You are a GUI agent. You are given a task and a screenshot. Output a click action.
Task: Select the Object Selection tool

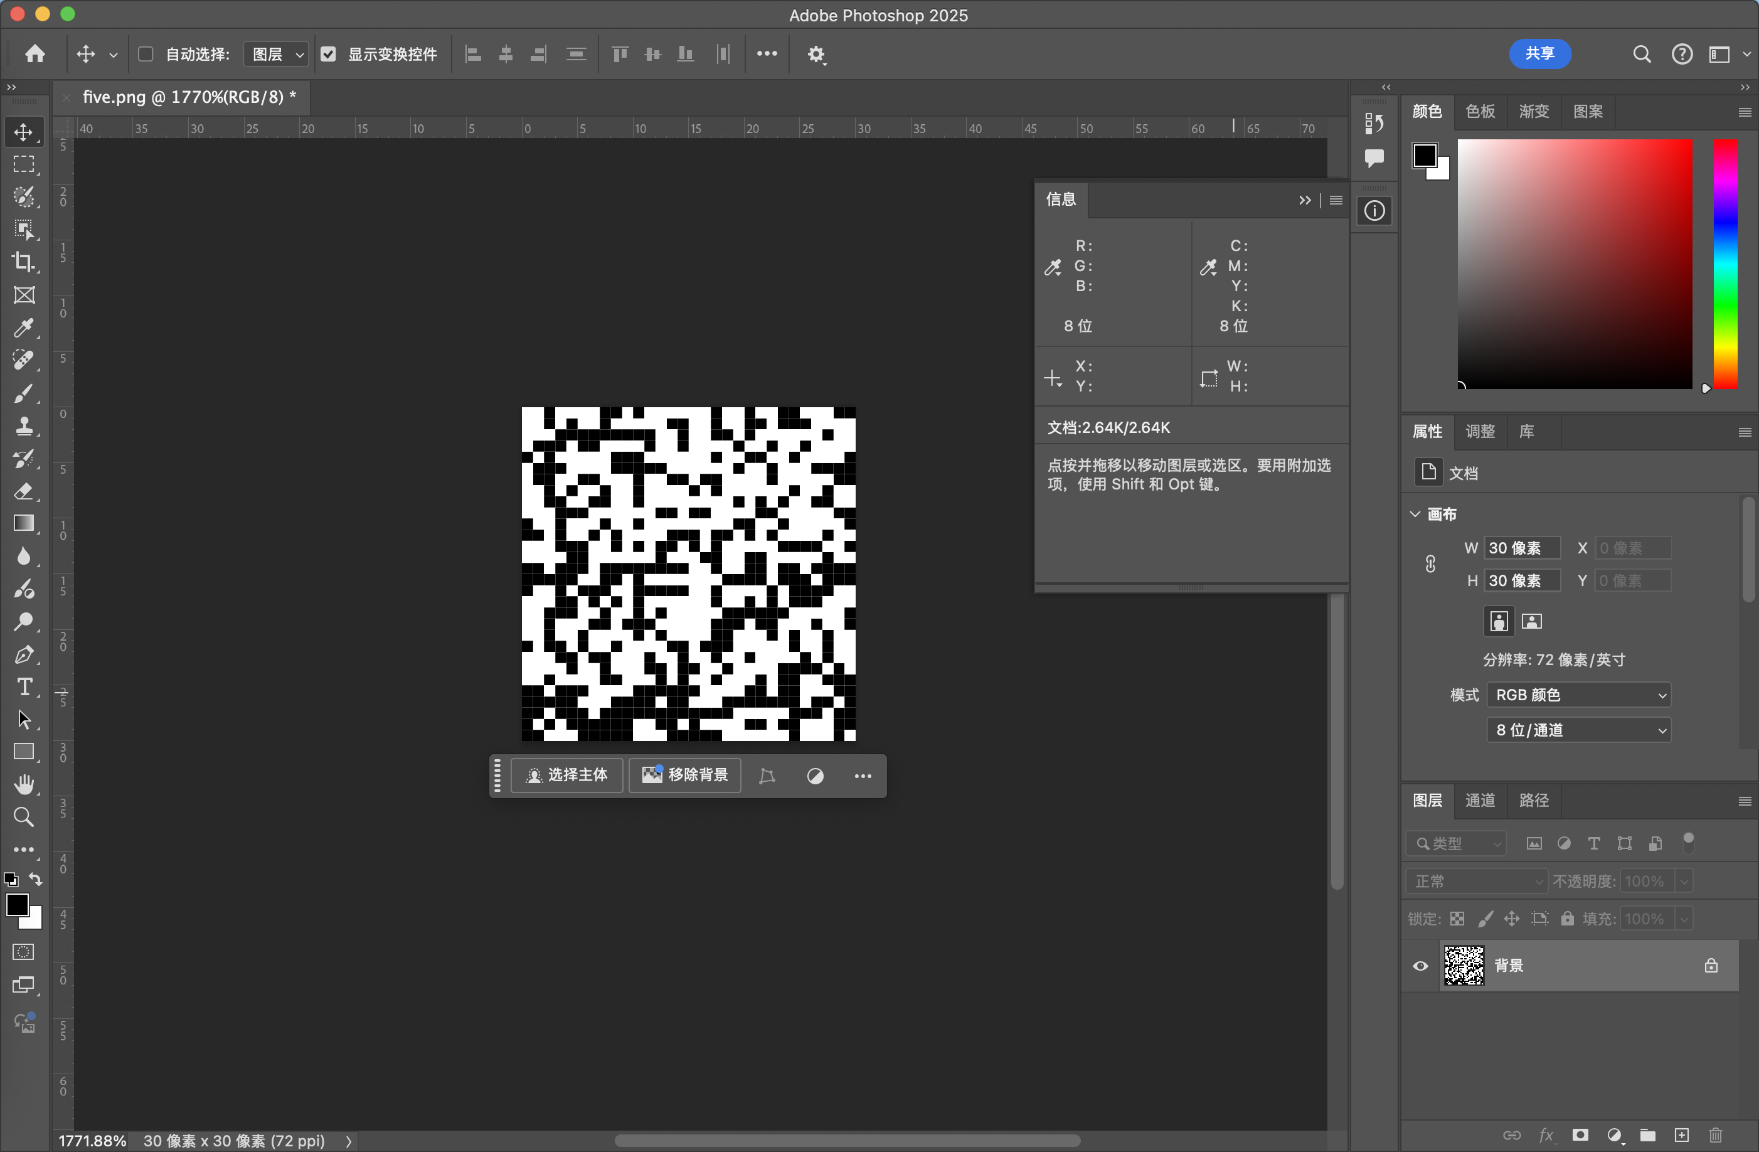tap(24, 229)
